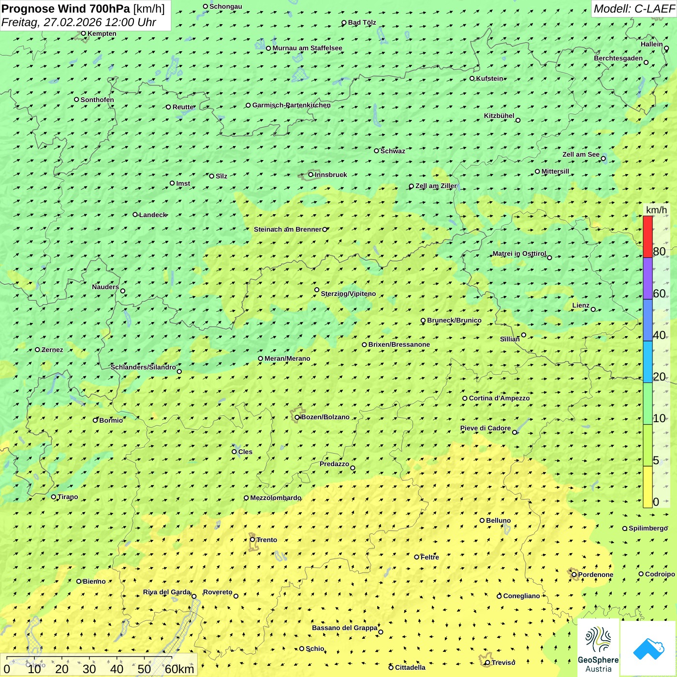Click the Belluno location marker
Image resolution: width=677 pixels, height=677 pixels.
click(482, 520)
